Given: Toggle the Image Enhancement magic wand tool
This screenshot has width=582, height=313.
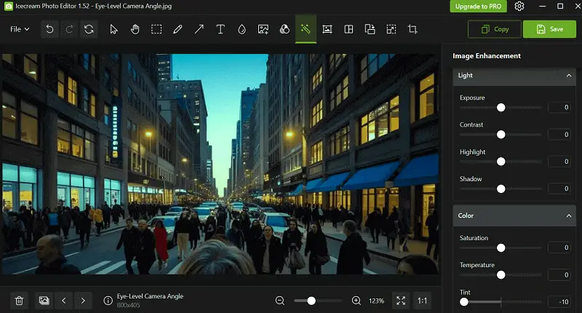Looking at the screenshot, I should click(x=306, y=29).
